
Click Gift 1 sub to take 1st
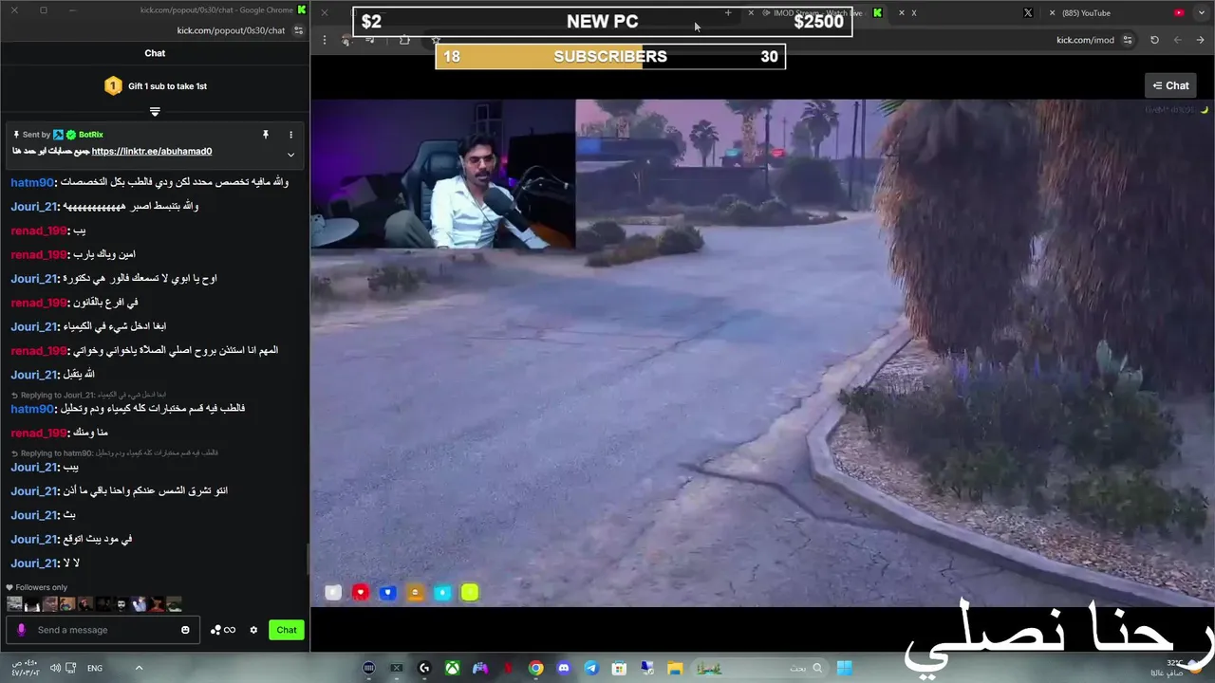click(x=167, y=86)
